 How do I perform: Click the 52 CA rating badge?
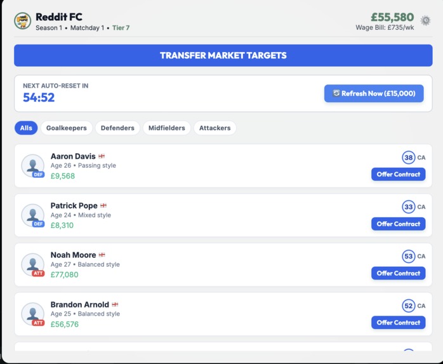click(x=409, y=306)
